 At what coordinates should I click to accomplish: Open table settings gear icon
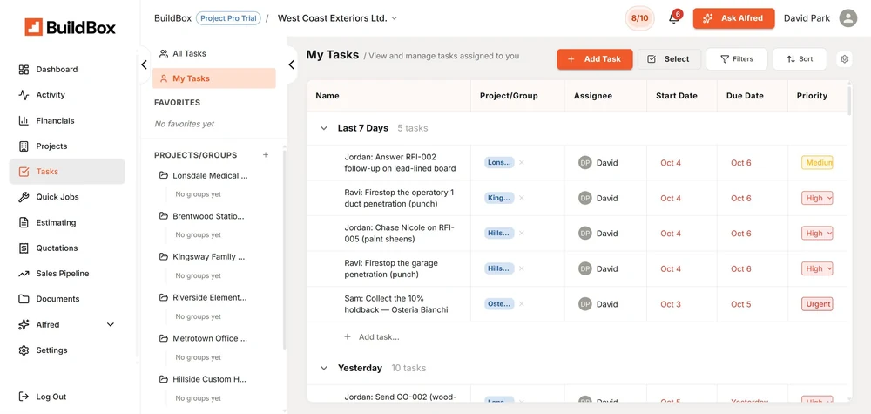844,59
